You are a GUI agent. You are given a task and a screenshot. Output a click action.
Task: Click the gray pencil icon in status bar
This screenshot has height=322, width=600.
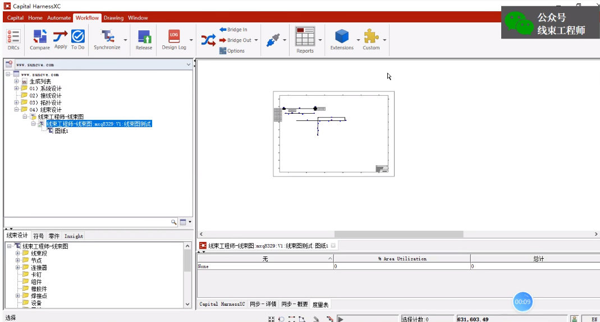[x=316, y=319]
